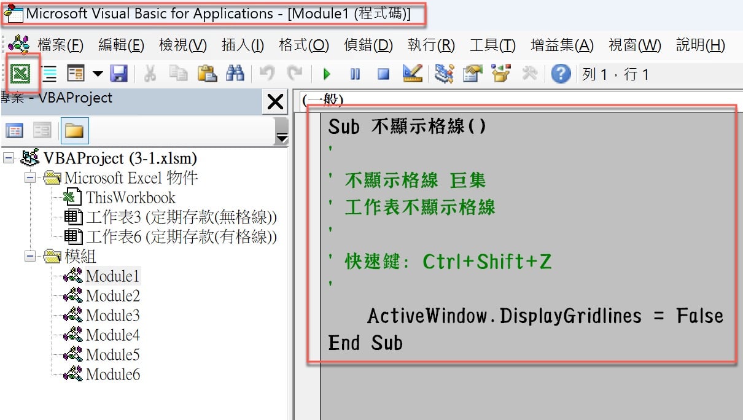Open the Project Explorer icon
The image size is (743, 420).
444,74
